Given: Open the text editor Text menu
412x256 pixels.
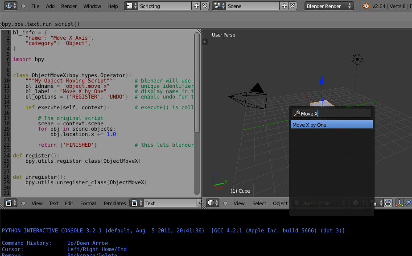Looking at the screenshot, I should point(54,203).
